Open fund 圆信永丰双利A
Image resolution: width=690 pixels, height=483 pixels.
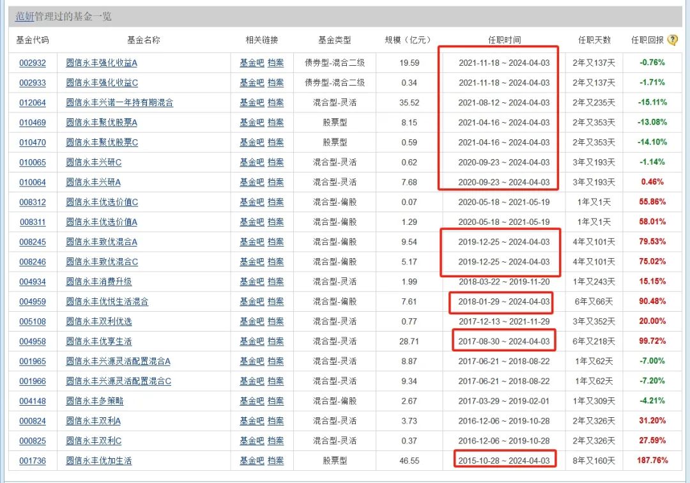coord(93,421)
